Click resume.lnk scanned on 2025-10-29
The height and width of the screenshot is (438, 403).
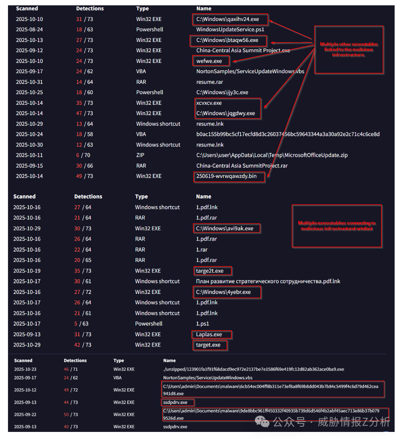click(x=210, y=124)
